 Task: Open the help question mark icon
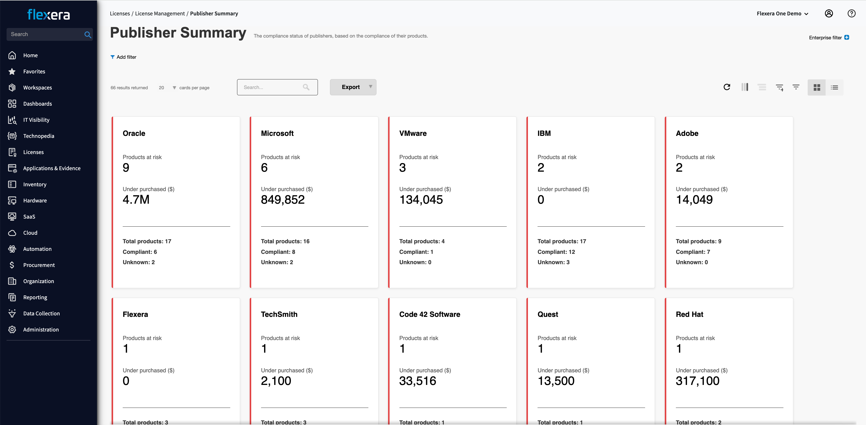(851, 13)
